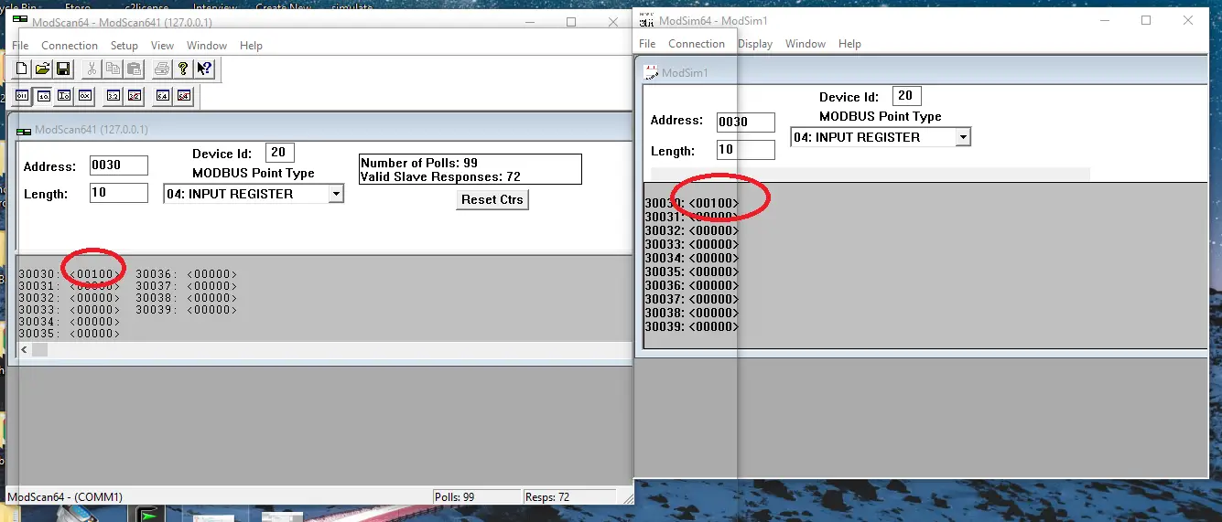This screenshot has height=522, width=1222.
Task: Click 'ModScan64 - (COMM1)' status bar text
Action: [65, 497]
